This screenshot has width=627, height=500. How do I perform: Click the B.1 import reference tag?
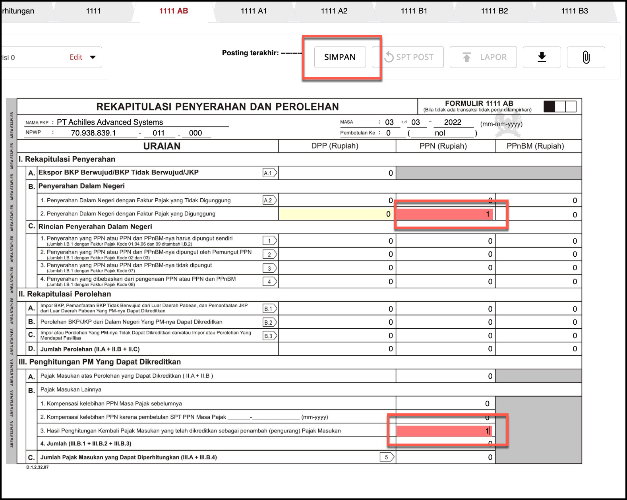click(270, 309)
